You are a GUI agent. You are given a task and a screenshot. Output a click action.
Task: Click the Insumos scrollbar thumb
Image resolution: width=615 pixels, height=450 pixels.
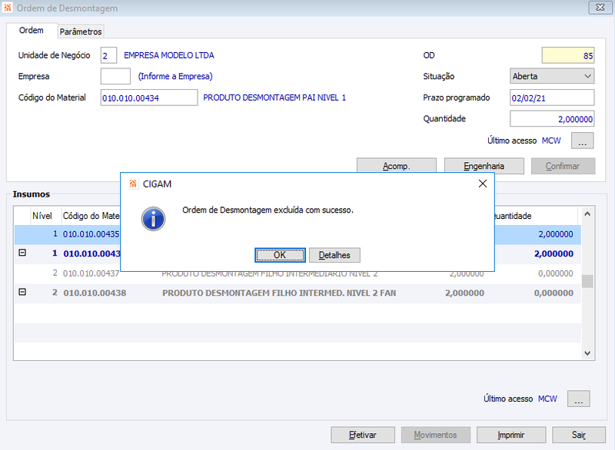[x=587, y=281]
